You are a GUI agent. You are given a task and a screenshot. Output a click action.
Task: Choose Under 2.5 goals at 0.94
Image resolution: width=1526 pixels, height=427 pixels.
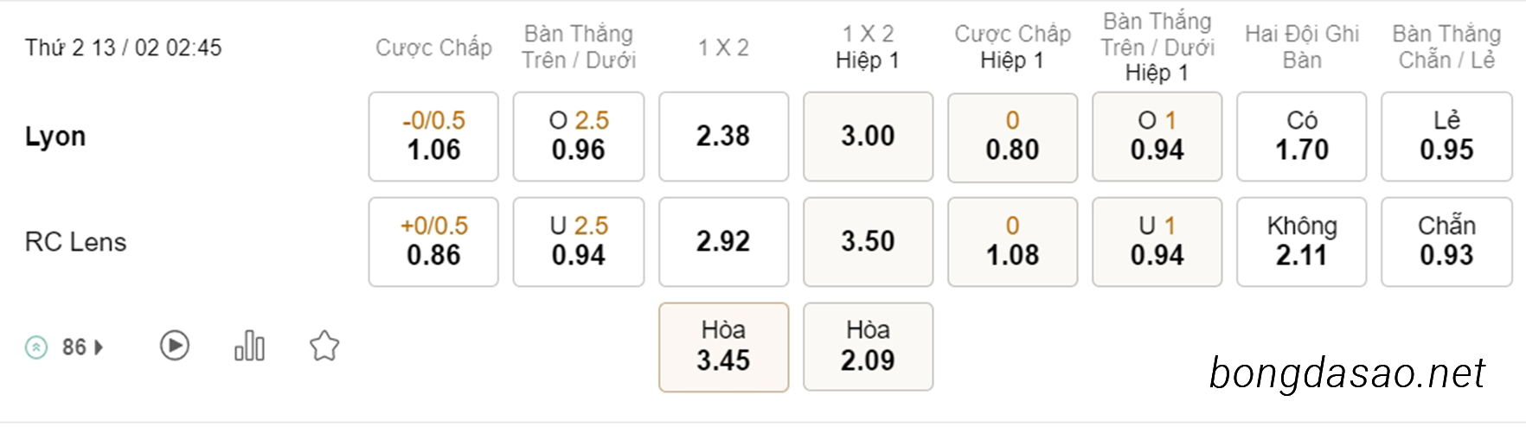(579, 242)
